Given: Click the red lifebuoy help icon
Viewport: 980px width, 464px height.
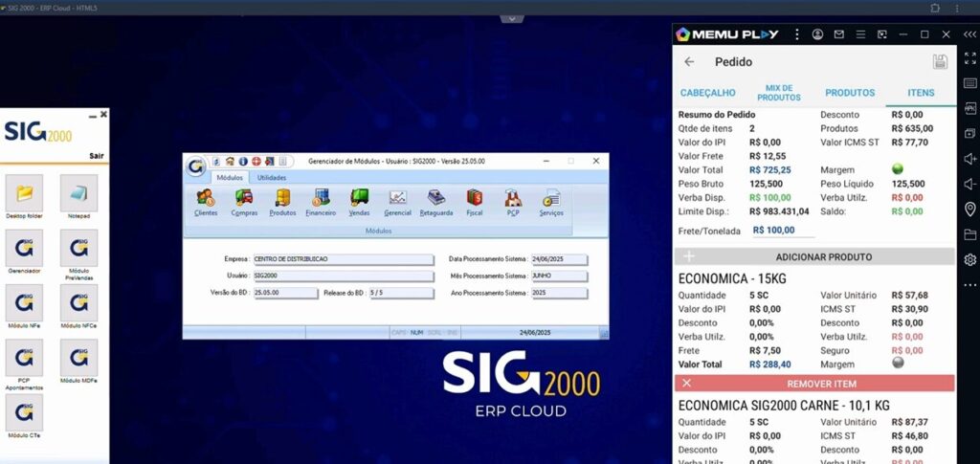Looking at the screenshot, I should tap(256, 161).
